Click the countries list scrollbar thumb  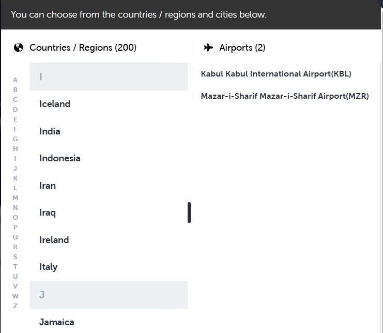(189, 213)
